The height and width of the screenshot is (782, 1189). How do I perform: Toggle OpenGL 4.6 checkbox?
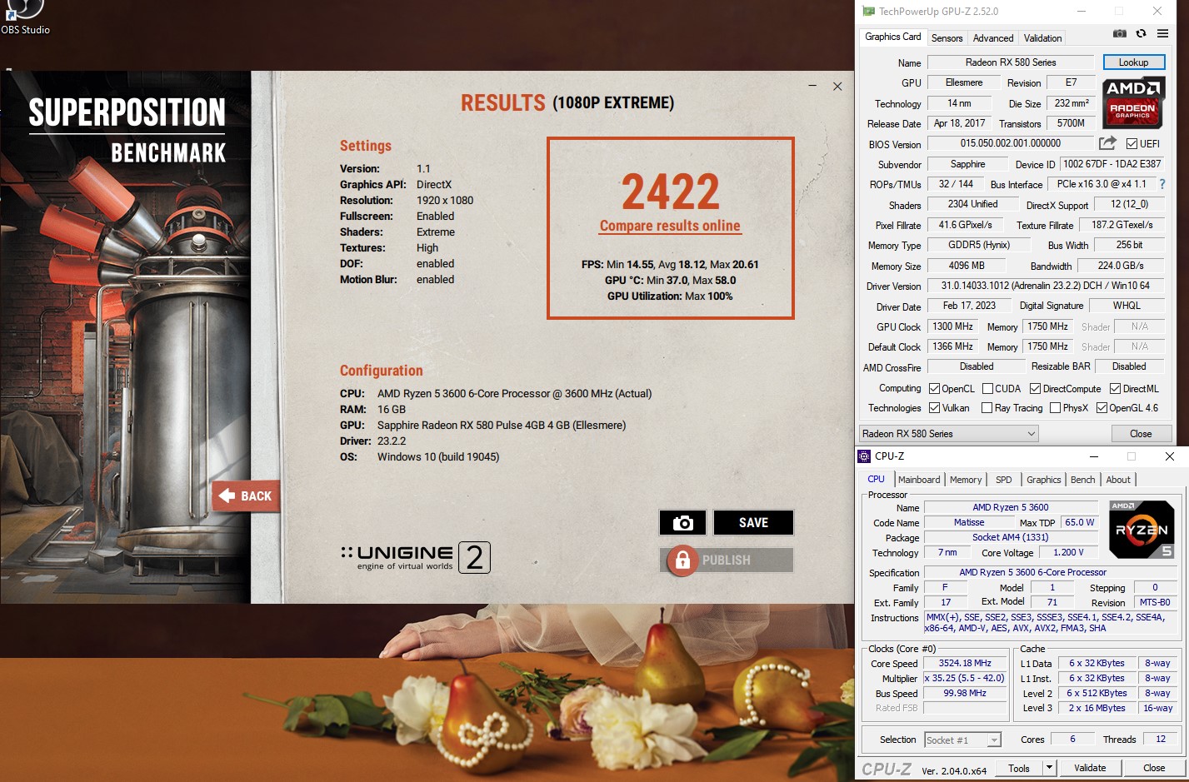(1102, 408)
